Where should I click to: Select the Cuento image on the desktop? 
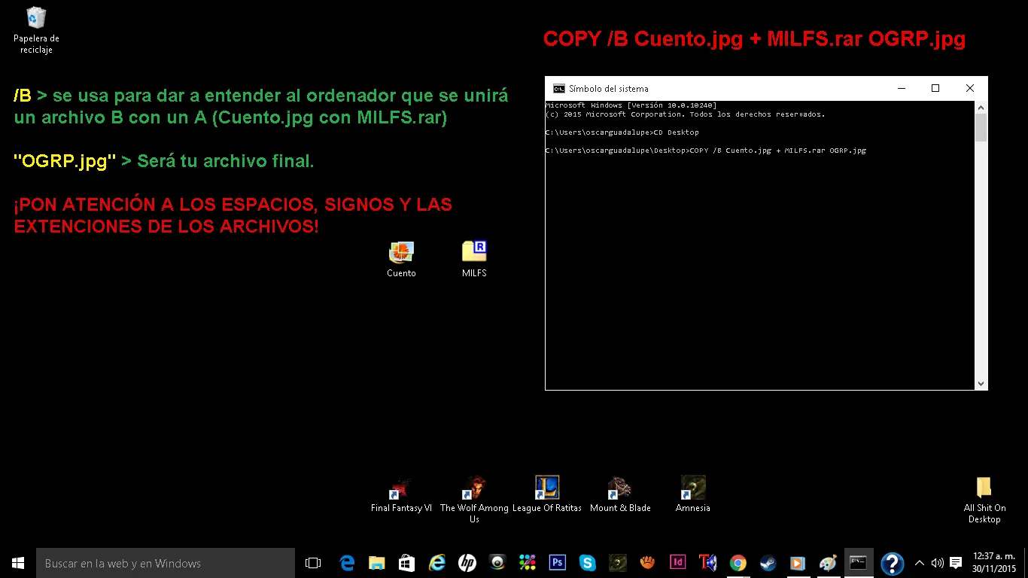click(x=401, y=252)
